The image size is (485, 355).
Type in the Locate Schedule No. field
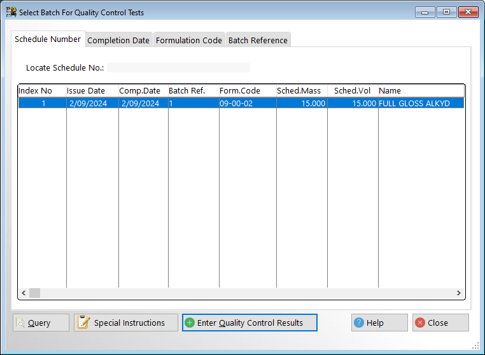[x=178, y=67]
